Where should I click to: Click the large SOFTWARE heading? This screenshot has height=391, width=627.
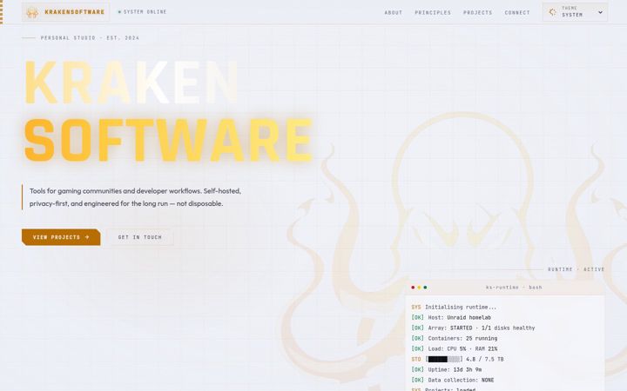coord(168,140)
